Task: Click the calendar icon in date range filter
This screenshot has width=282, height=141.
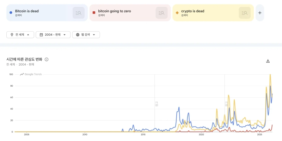Action: coord(41,35)
